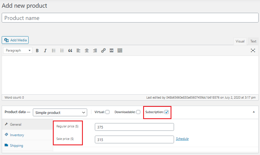Image resolution: width=260 pixels, height=155 pixels.
Task: Click the Sale price field
Action: tap(134, 140)
